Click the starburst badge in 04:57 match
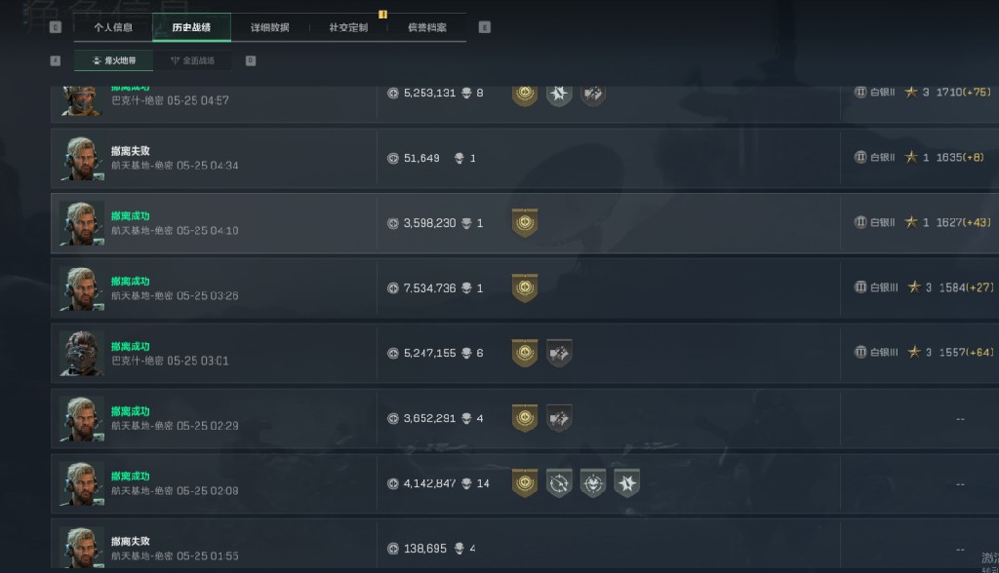The height and width of the screenshot is (573, 999). point(559,94)
